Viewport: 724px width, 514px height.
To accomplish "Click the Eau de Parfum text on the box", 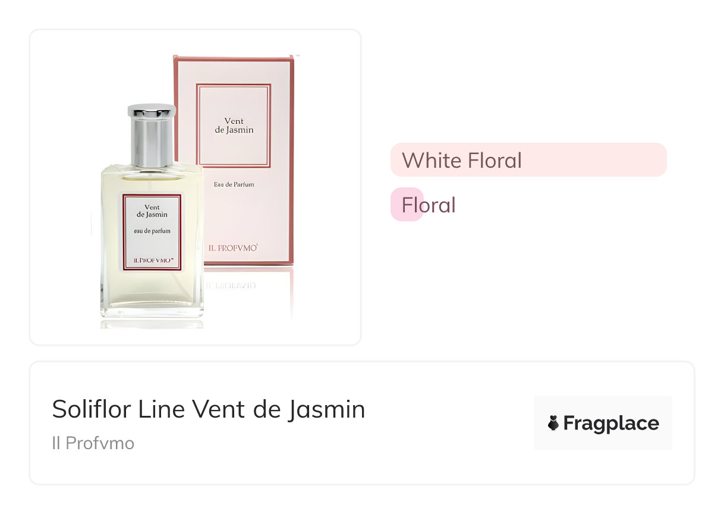I will (234, 184).
